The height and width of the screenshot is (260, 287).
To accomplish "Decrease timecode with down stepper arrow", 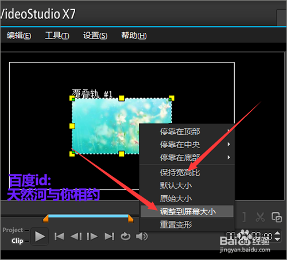I will [x=277, y=239].
